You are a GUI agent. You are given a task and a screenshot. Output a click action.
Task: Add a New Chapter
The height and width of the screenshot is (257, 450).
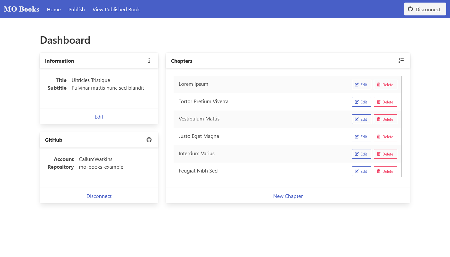click(x=288, y=196)
